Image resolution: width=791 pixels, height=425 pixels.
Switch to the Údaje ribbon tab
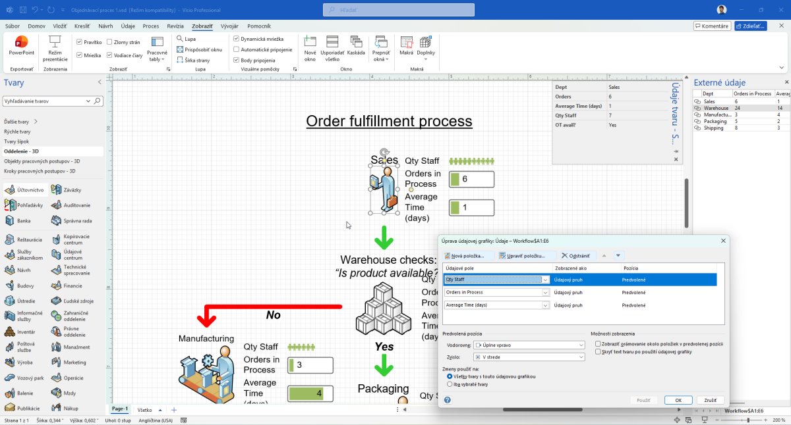[x=128, y=26]
